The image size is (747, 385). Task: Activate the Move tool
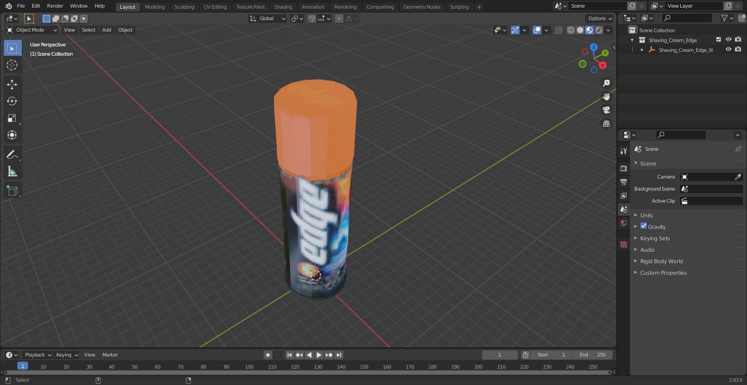pos(12,85)
